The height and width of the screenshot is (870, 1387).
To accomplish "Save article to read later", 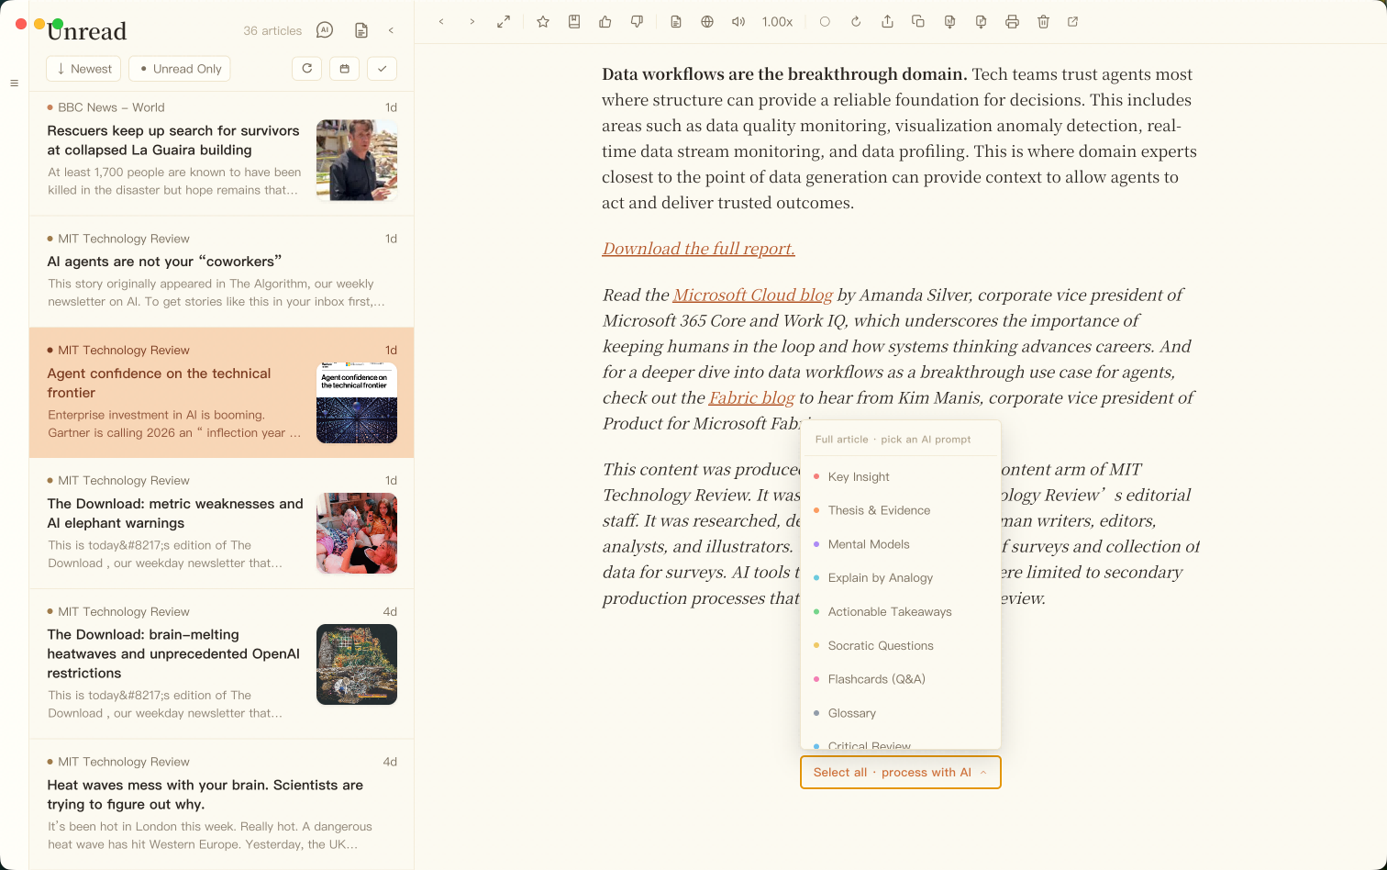I will pyautogui.click(x=574, y=21).
